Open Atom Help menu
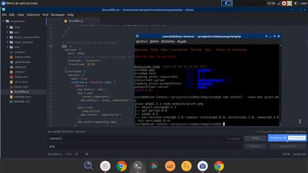This screenshot has width=308, height=173. 70,15
